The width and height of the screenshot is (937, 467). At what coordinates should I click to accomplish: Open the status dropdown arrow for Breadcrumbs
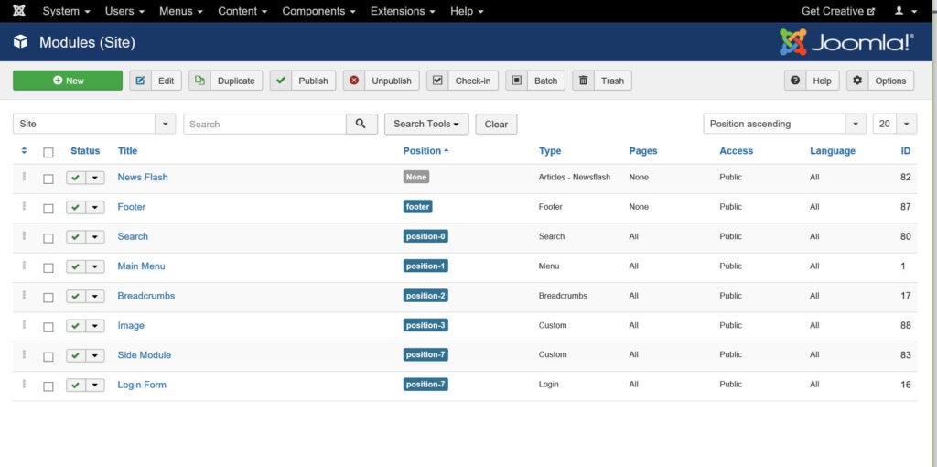[95, 297]
